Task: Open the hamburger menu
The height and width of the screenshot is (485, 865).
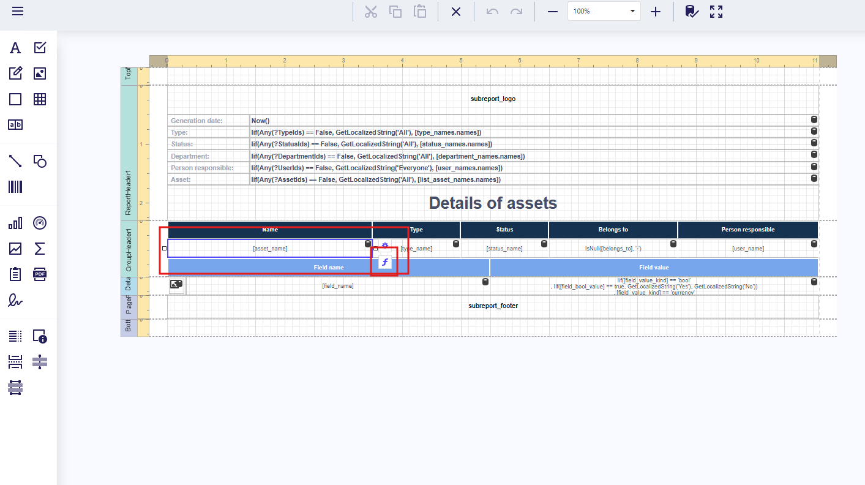Action: pos(18,12)
